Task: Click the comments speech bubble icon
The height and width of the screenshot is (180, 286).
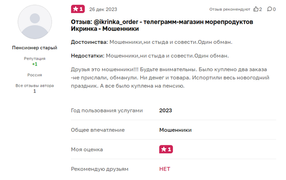Action: (269, 9)
